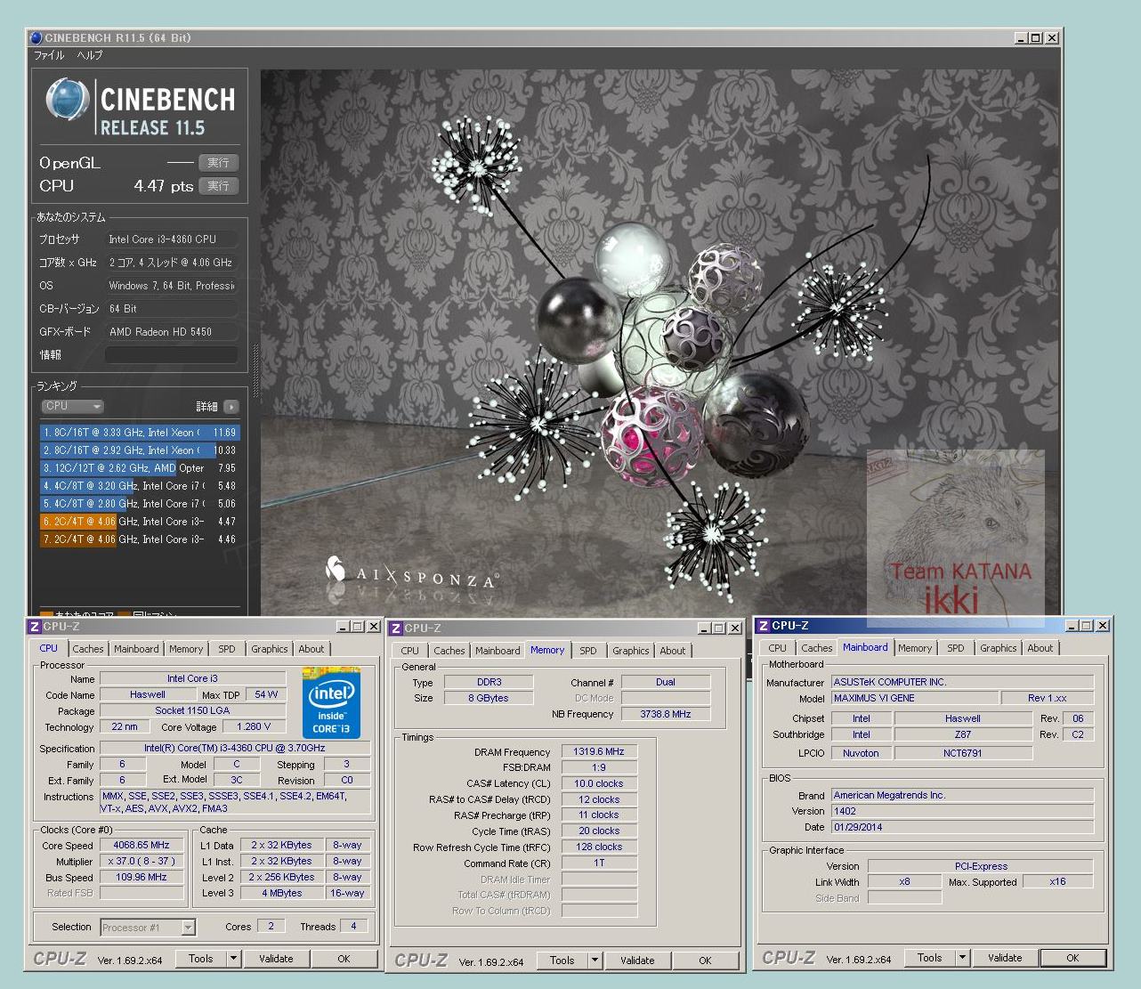
Task: Select ranking row 4 Core i7 5.48
Action: (x=139, y=486)
